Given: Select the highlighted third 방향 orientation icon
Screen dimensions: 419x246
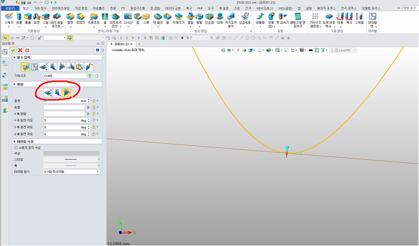Looking at the screenshot, I should point(66,93).
